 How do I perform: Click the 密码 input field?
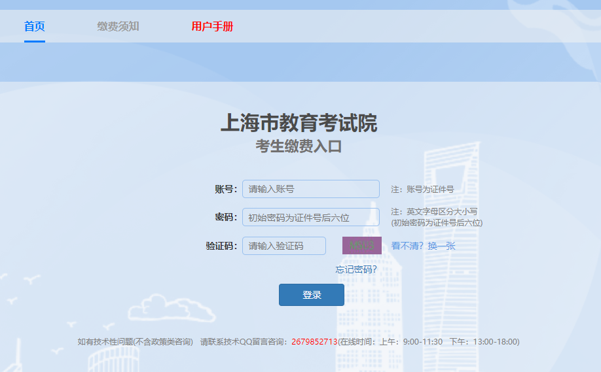click(310, 217)
